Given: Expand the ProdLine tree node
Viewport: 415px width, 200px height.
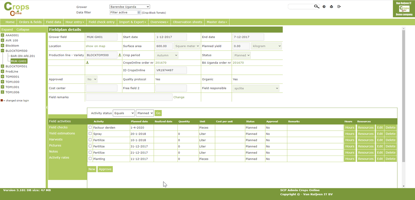Looking at the screenshot, I should (3, 71).
